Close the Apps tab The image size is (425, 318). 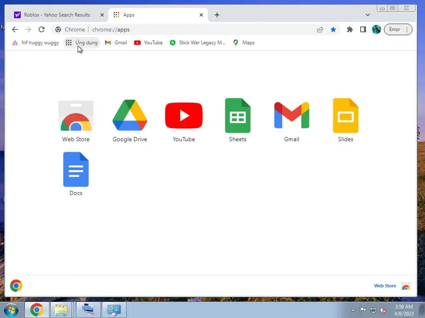click(x=201, y=15)
